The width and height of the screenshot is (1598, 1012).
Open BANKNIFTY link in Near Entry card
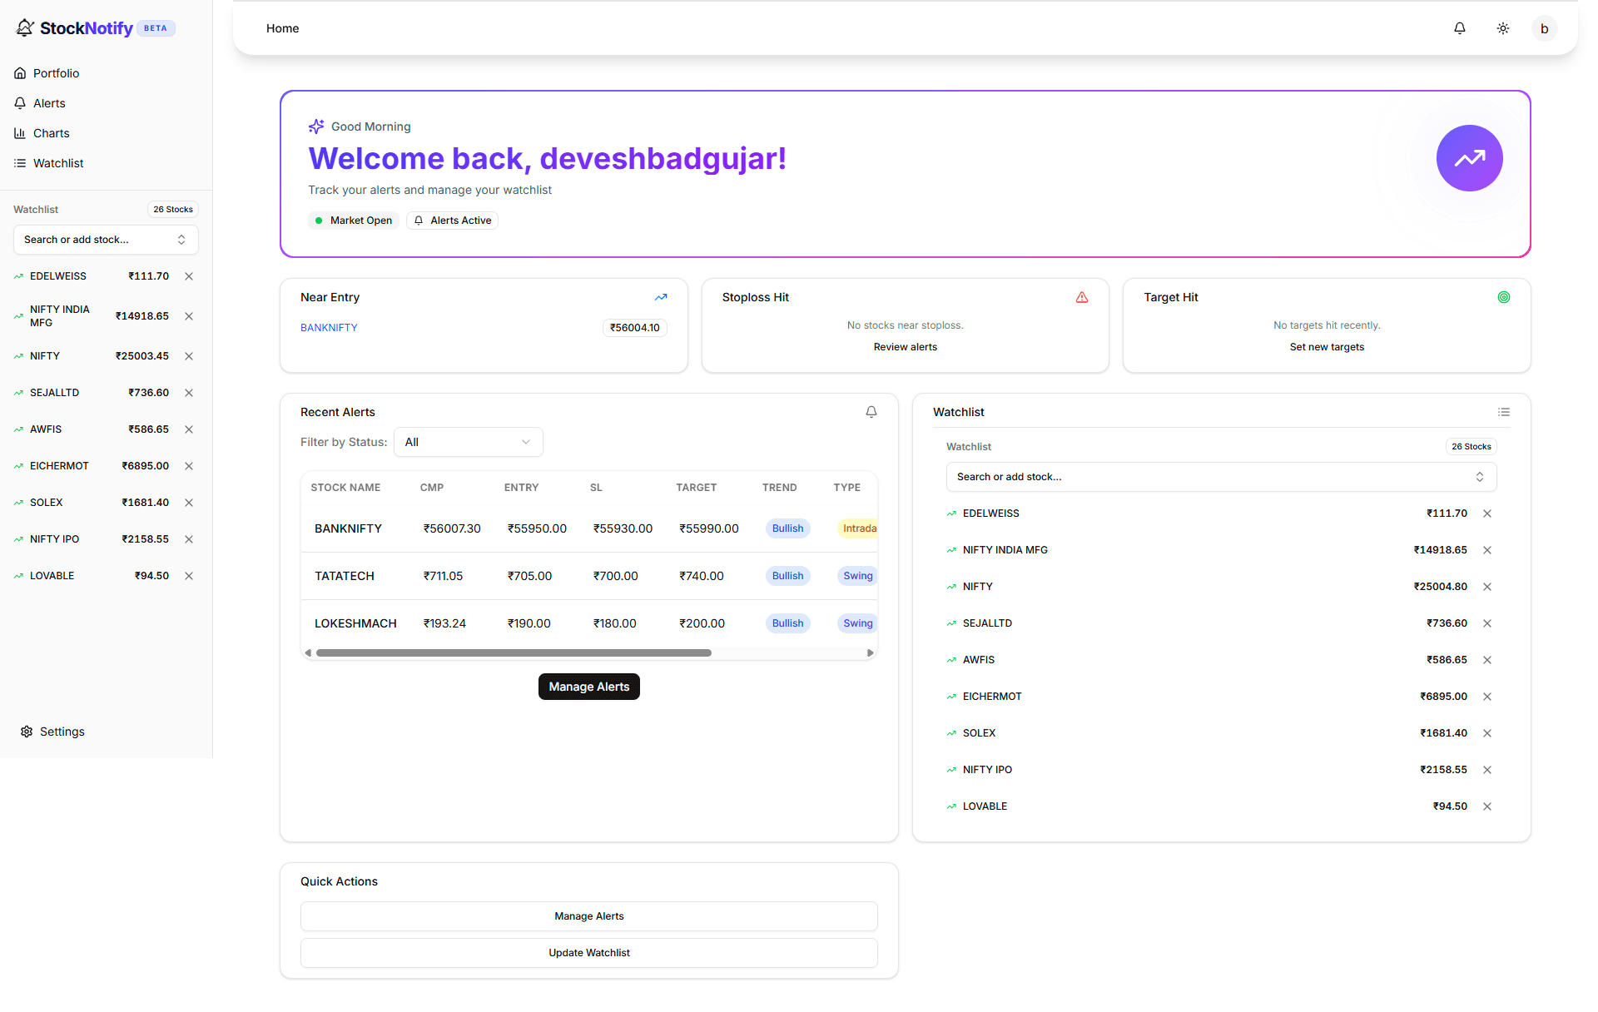pyautogui.click(x=329, y=327)
